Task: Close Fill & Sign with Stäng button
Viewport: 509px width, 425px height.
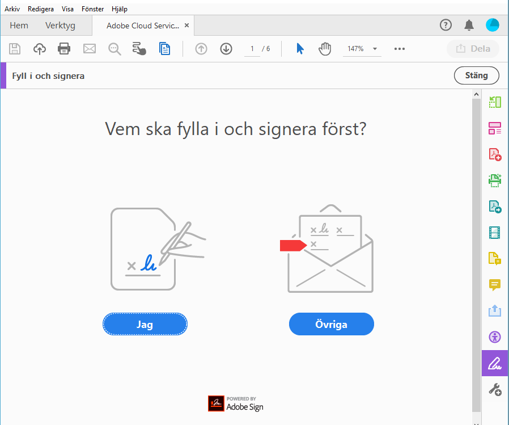Action: coord(476,75)
